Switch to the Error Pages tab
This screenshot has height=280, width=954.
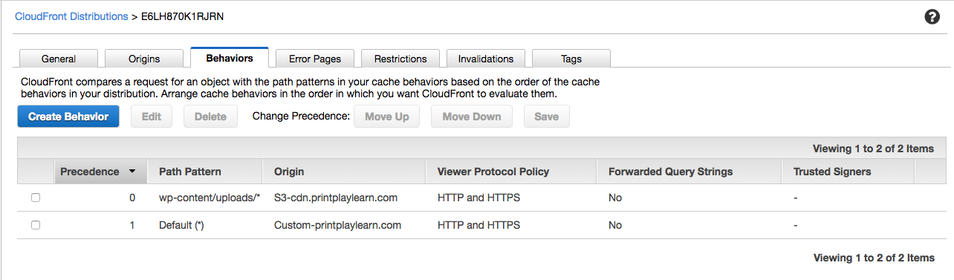(315, 59)
